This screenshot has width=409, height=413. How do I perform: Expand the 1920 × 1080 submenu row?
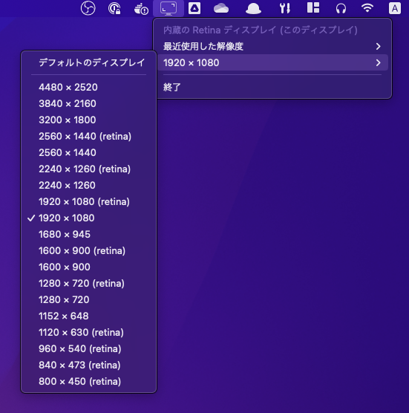coord(272,62)
